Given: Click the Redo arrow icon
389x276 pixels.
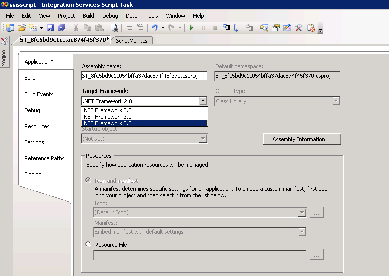Looking at the screenshot, I should pos(172,28).
